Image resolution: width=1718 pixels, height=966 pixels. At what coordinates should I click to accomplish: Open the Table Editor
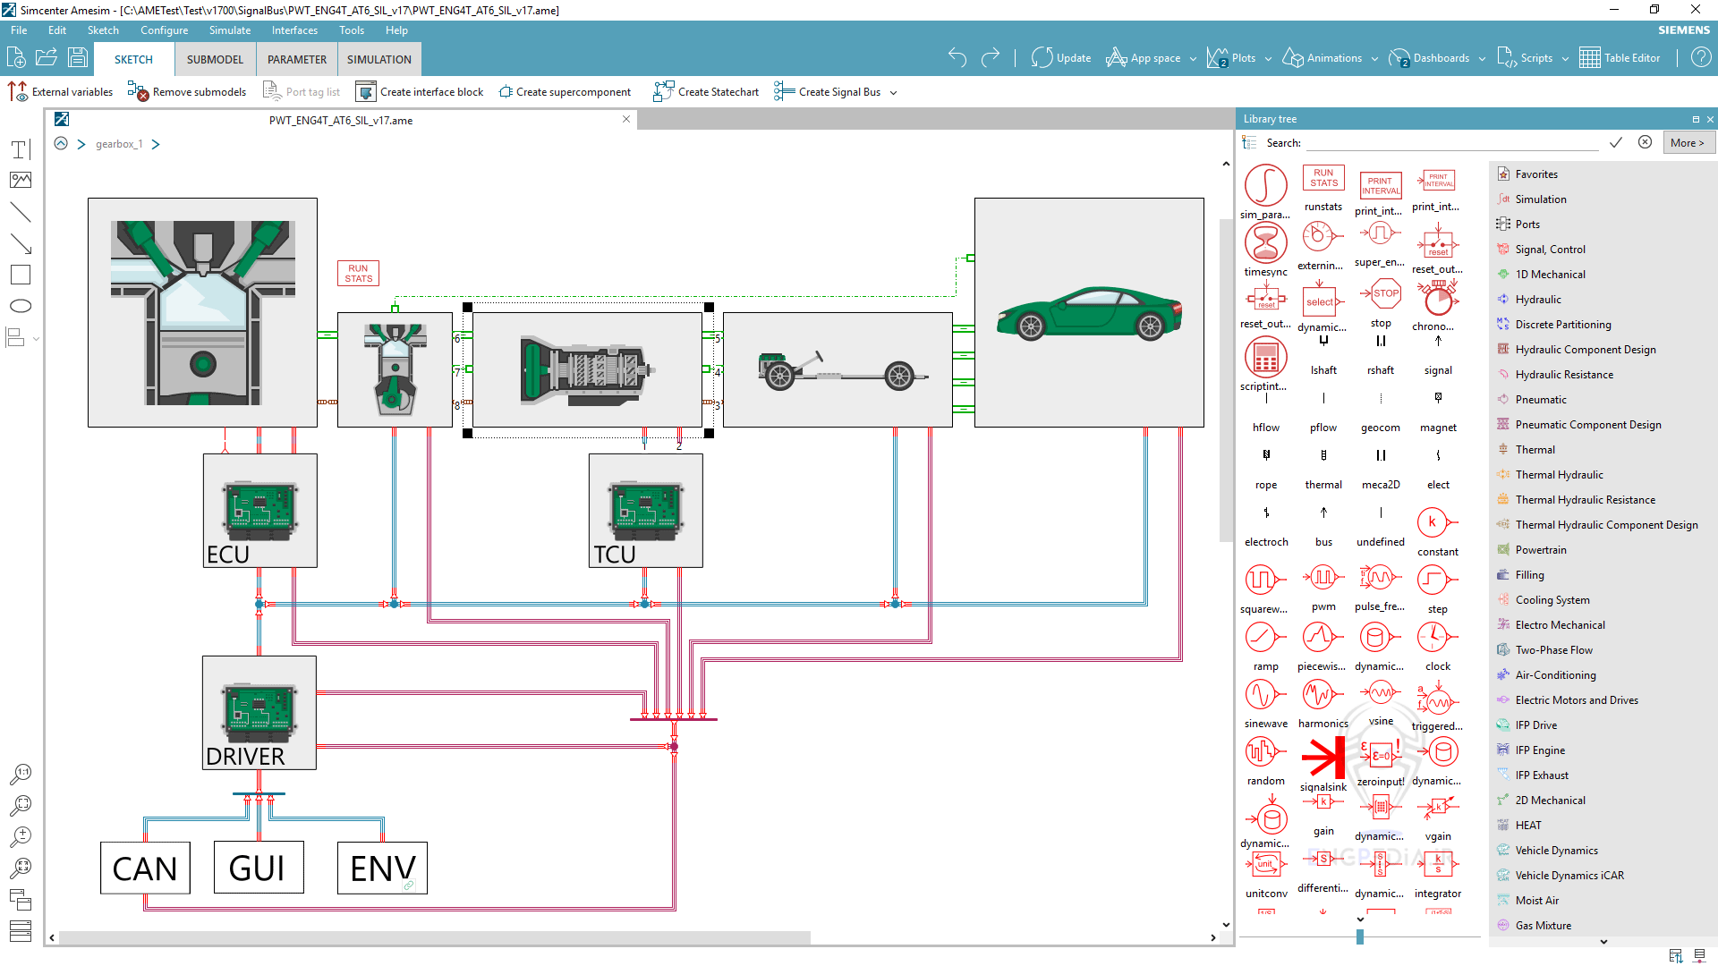(1620, 58)
